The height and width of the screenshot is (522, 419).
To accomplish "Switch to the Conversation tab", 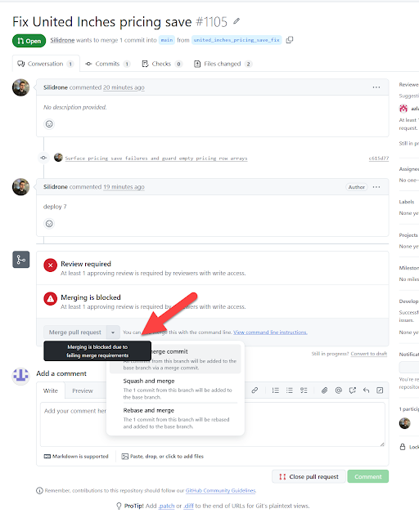I will pos(46,64).
